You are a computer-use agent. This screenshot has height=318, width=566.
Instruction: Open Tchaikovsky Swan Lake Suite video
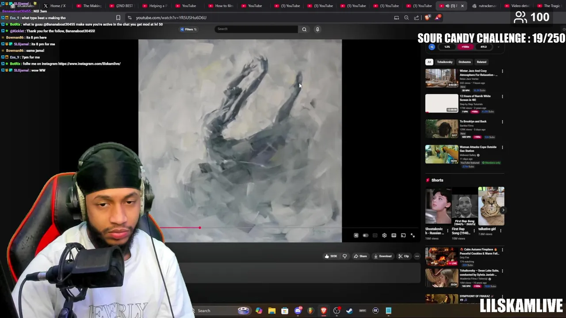click(442, 278)
